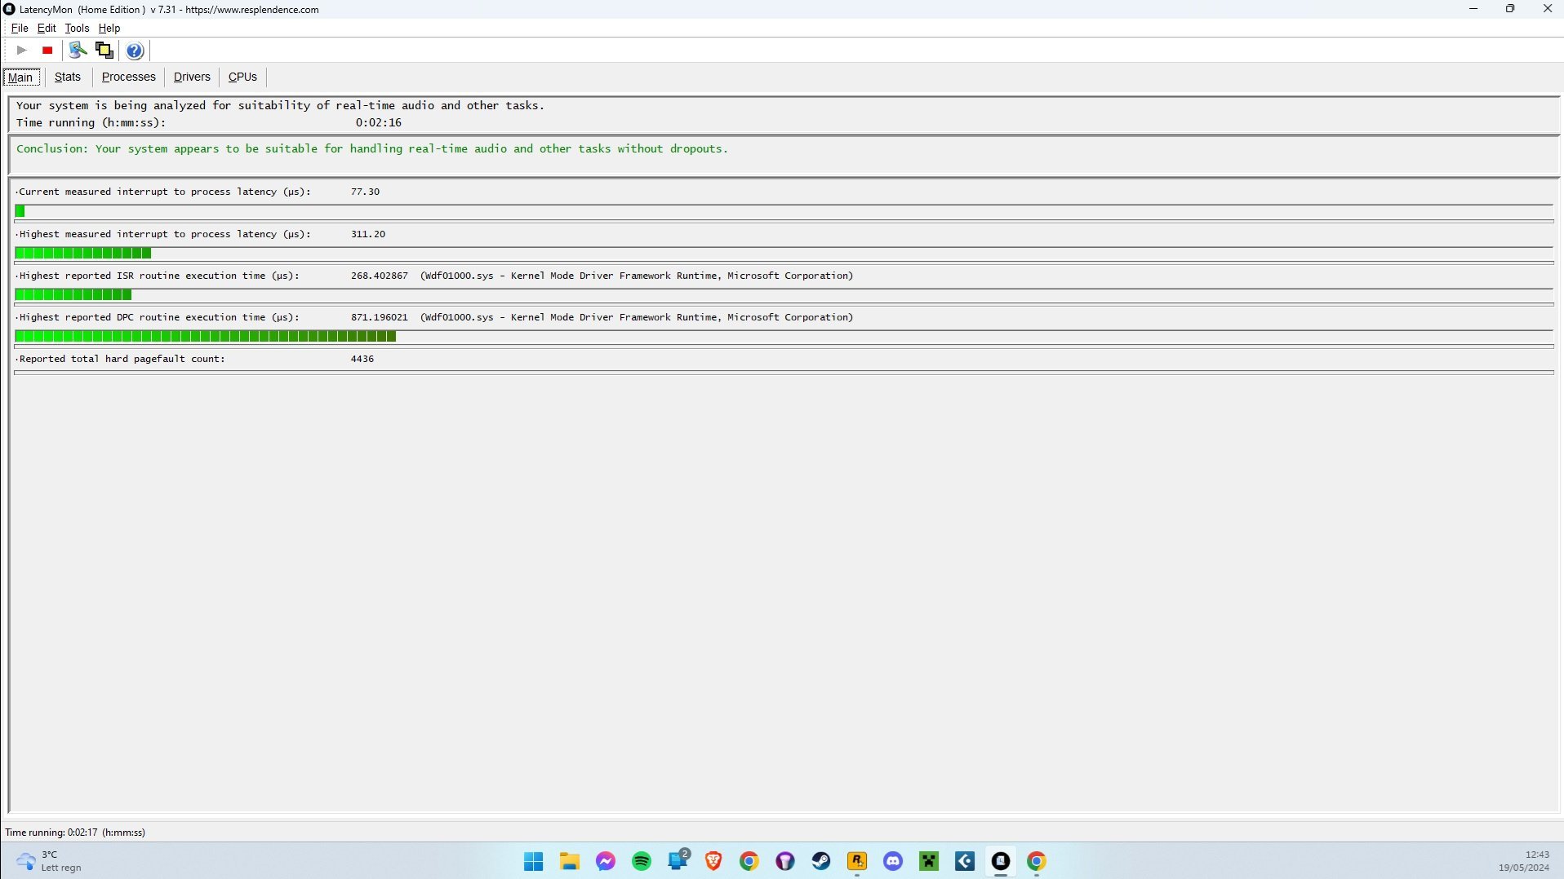Screen dimensions: 1564x879
Task: Open File Explorer from the taskbar
Action: [x=570, y=861]
